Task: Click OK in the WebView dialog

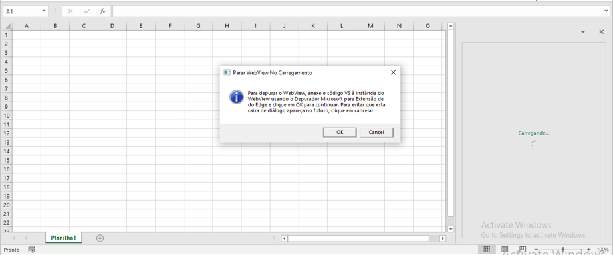Action: click(x=340, y=132)
